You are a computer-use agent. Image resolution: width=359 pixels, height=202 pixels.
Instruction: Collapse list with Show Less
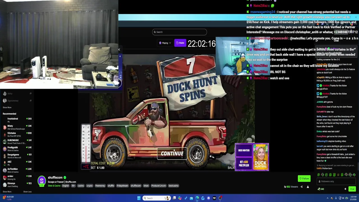pos(27,192)
